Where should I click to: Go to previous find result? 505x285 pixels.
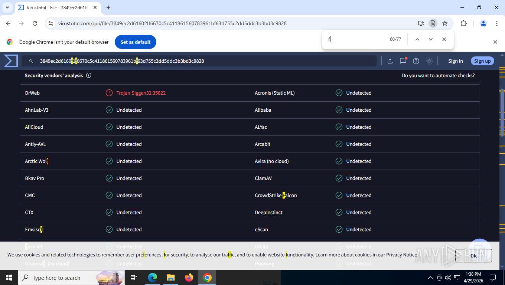417,39
